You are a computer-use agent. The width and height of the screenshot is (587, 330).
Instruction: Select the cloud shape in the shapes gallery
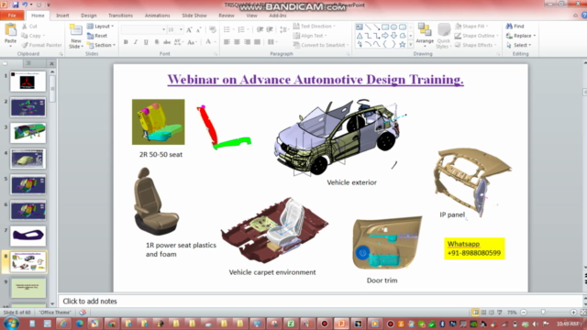click(403, 36)
